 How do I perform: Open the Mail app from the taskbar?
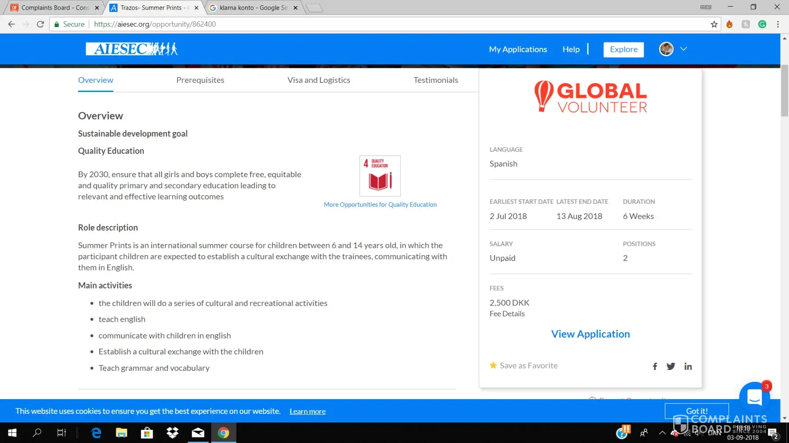[198, 432]
